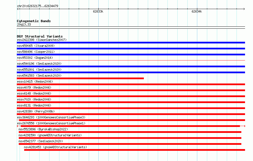Select the red bar for essv7020
The width and height of the screenshot is (253, 161).
[x=131, y=102]
